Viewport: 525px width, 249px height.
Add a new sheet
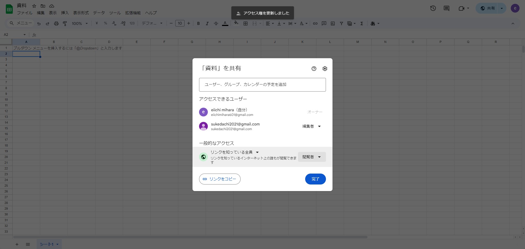tap(17, 244)
